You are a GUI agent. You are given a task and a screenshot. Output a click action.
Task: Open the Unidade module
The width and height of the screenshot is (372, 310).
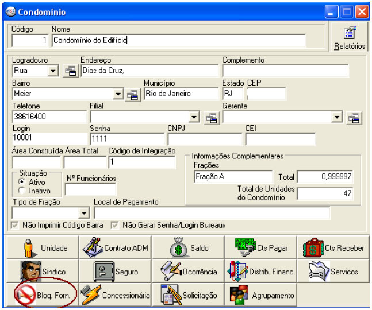pos(43,247)
